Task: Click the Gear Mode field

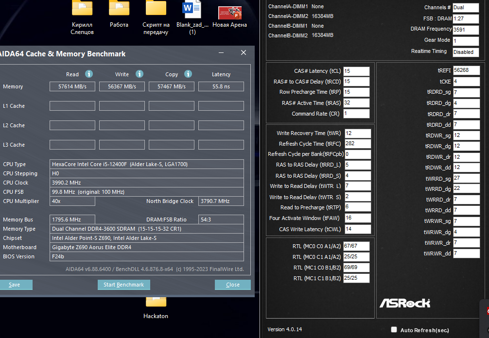Action: pos(466,41)
